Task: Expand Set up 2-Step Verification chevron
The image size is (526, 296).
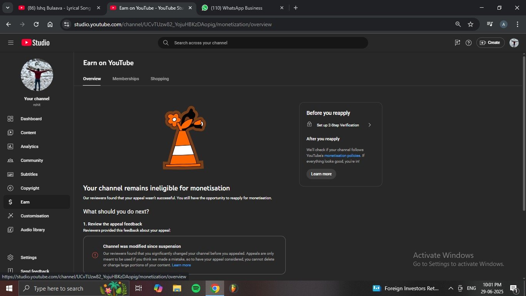Action: coord(370,125)
